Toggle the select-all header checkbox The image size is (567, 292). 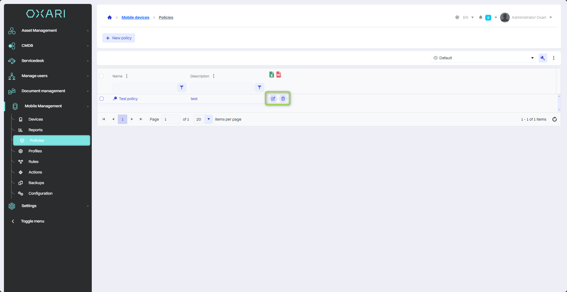[101, 76]
